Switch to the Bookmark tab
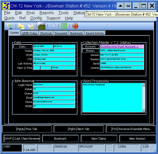Image resolution: width=158 pixels, height=154 pixels. pyautogui.click(x=77, y=33)
